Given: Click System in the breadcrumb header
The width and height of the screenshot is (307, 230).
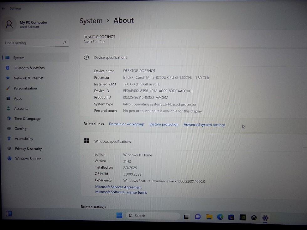Looking at the screenshot, I should (91, 21).
